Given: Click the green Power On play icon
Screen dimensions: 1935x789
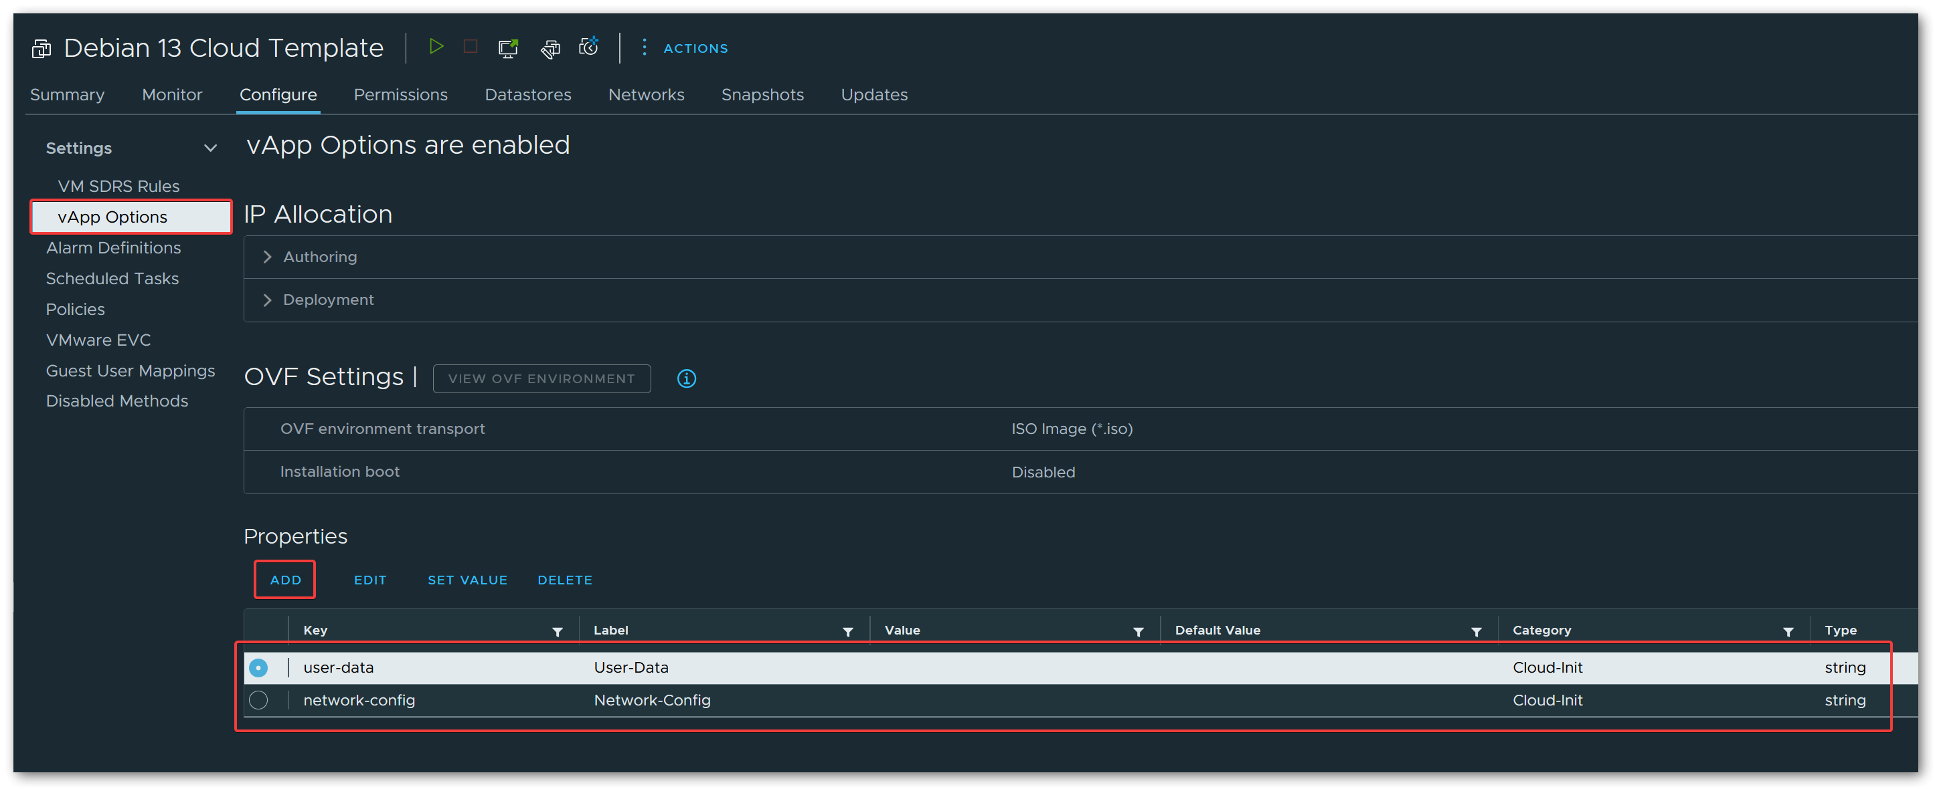Looking at the screenshot, I should click(436, 47).
